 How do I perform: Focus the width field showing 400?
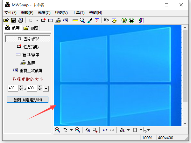pos(13,88)
